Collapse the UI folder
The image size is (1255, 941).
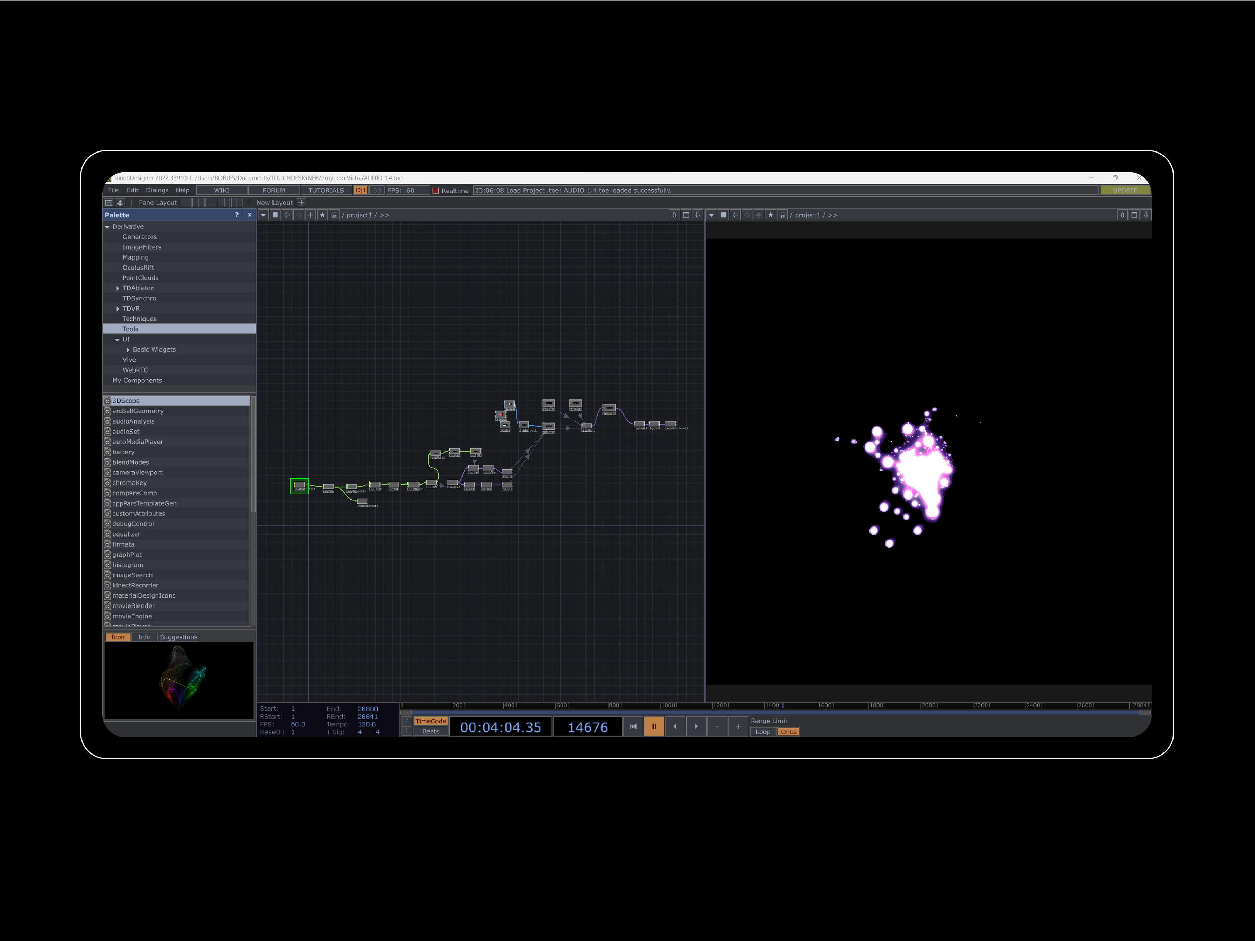click(x=118, y=340)
